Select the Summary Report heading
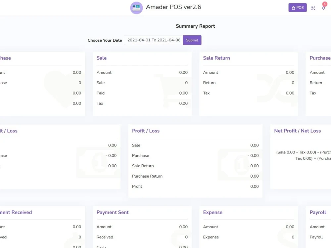331x248 pixels. click(195, 26)
